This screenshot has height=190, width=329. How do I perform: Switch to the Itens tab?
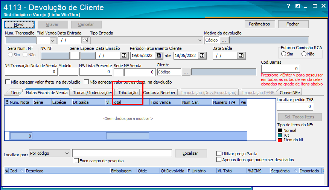15,93
